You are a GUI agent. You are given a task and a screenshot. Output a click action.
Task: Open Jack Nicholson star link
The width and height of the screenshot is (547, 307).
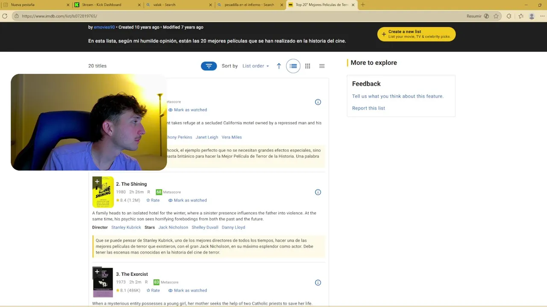coord(173,228)
